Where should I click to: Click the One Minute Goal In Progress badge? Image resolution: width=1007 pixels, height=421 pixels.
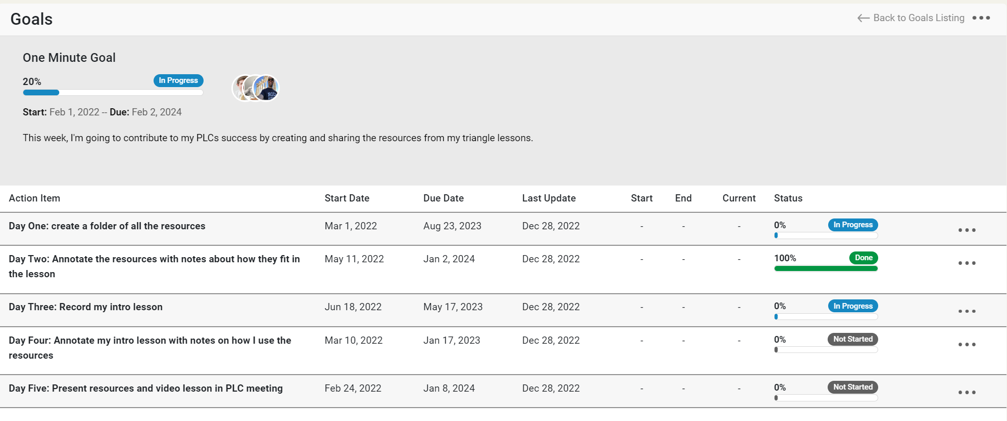click(x=178, y=80)
